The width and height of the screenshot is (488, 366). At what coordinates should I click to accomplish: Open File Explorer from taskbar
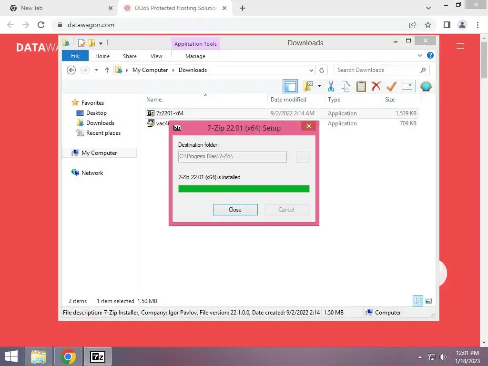tap(39, 356)
